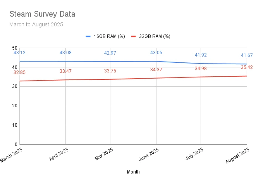Click the 42.97 data label for May

click(110, 53)
